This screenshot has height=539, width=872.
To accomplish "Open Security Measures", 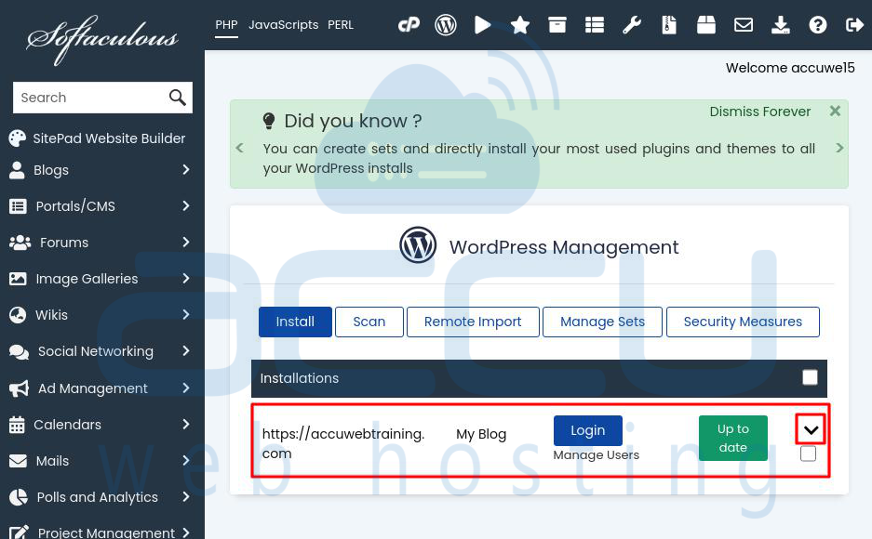I will (743, 322).
